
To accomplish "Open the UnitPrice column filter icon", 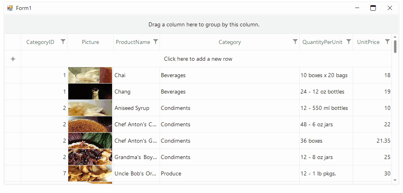I will (x=387, y=42).
